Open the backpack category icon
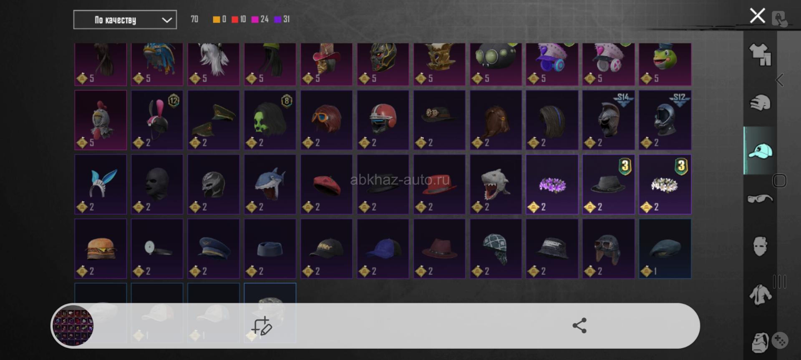Viewport: 801px width, 360px height. (x=760, y=342)
